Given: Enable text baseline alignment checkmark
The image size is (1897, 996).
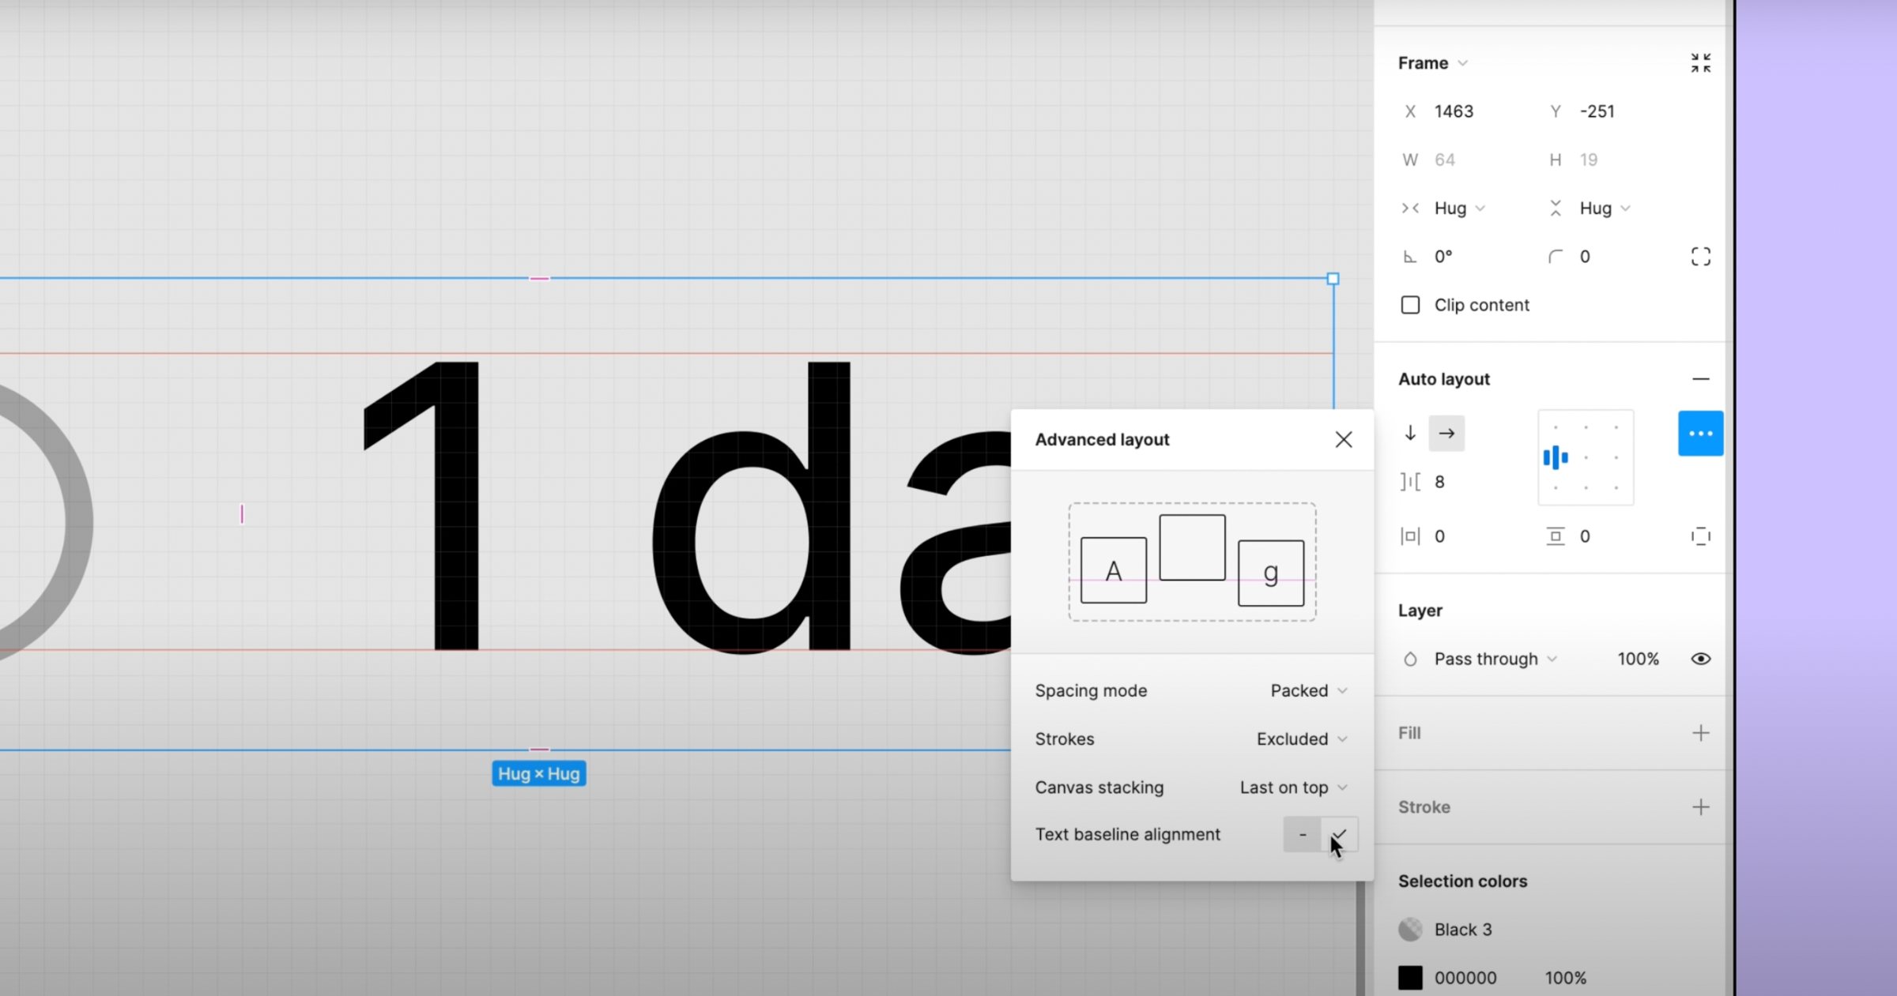Looking at the screenshot, I should pyautogui.click(x=1339, y=835).
